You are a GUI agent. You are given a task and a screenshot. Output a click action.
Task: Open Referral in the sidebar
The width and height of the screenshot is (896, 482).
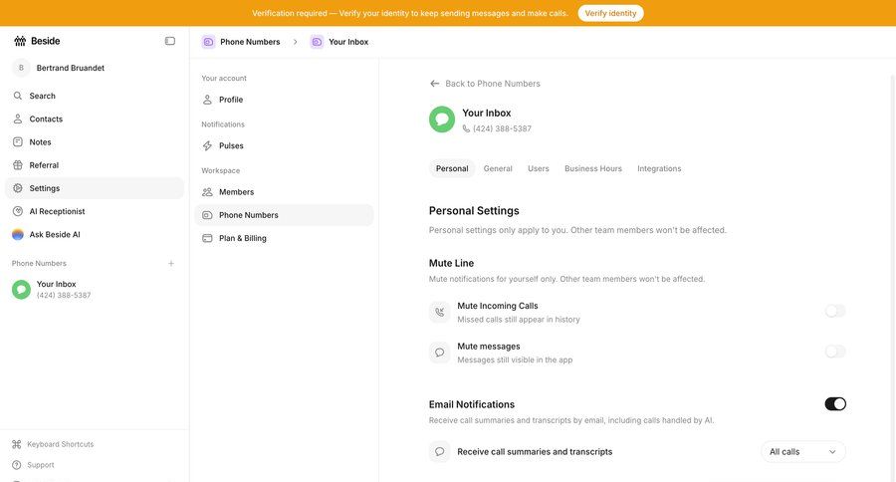(x=95, y=165)
